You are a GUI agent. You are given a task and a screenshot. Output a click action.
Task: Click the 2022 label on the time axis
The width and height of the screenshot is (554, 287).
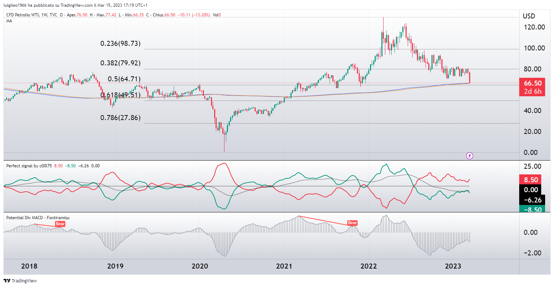369,266
